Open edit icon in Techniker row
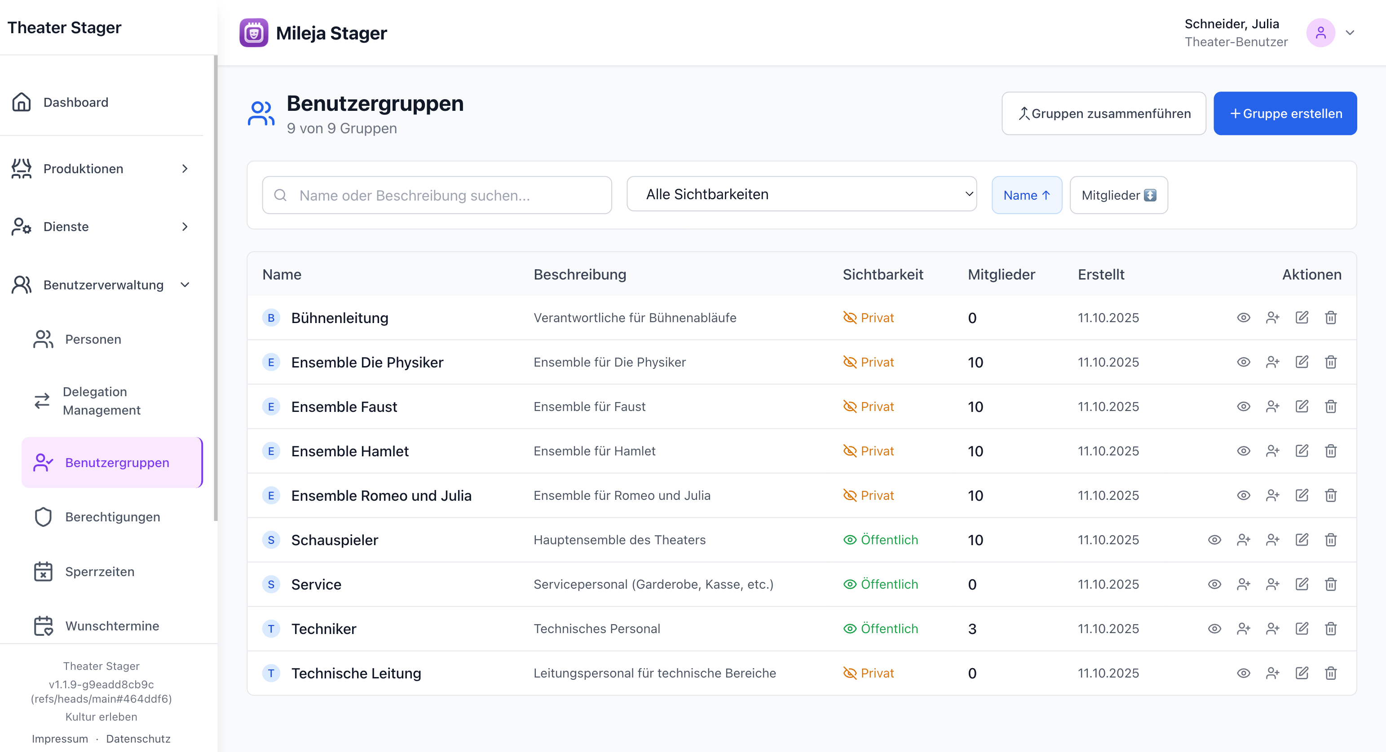Screen dimensions: 1386x752 click(x=1301, y=628)
